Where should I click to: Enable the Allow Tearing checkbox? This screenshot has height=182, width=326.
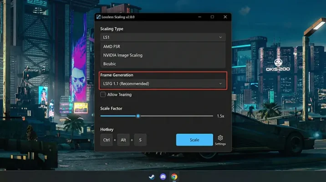[x=103, y=95]
